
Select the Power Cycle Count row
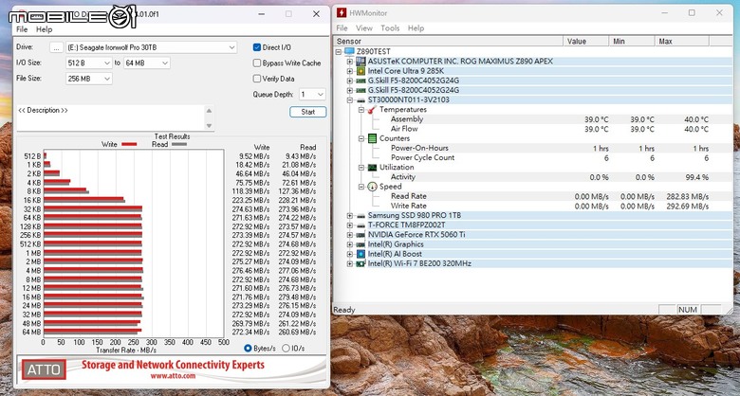tap(533, 157)
